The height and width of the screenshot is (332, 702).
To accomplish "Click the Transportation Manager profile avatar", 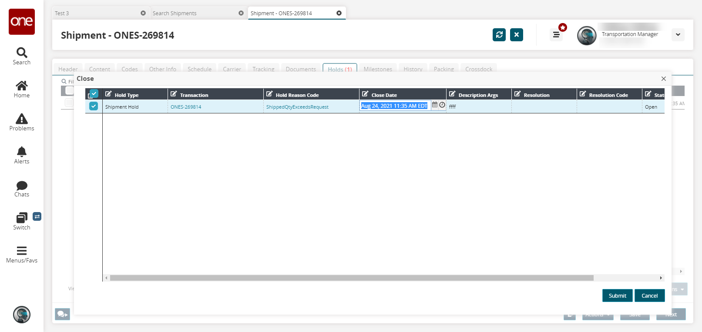I will [x=587, y=36].
